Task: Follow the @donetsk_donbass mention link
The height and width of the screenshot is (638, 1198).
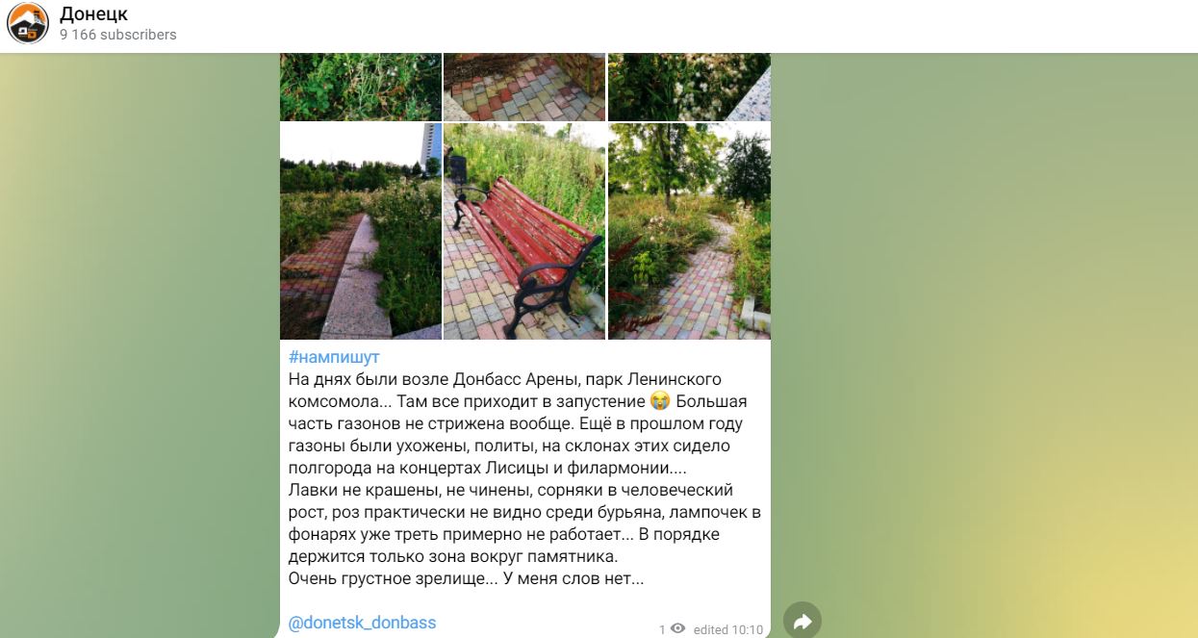Action: [x=363, y=623]
